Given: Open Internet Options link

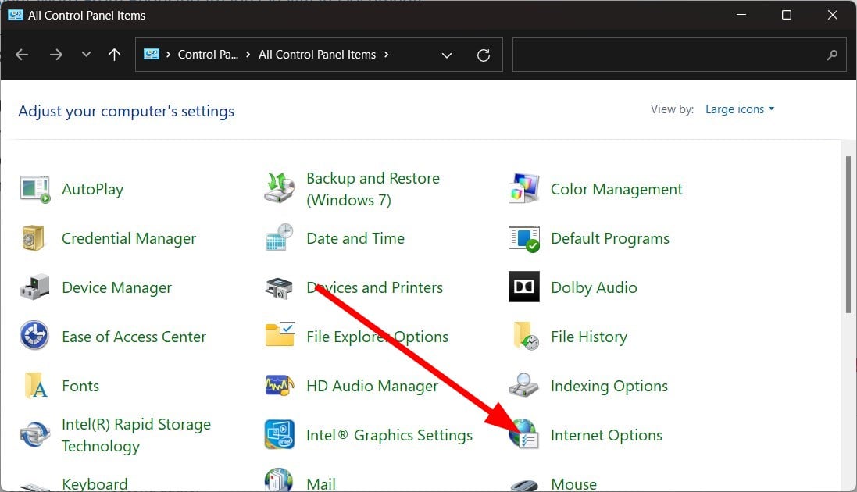Looking at the screenshot, I should click(606, 435).
